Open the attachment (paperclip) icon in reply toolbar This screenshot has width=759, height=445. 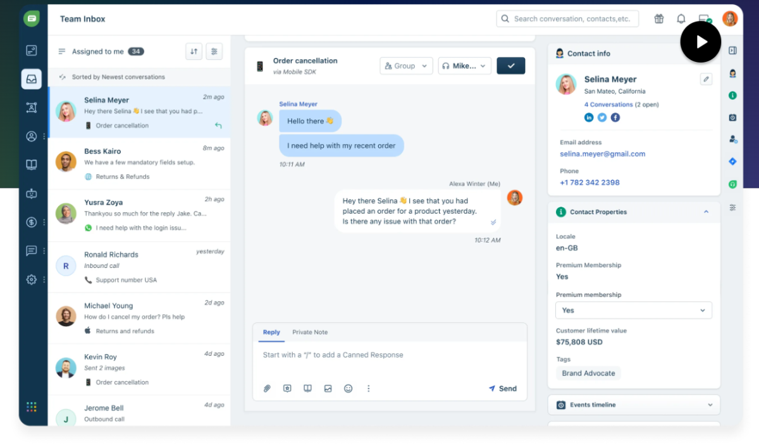pos(266,388)
